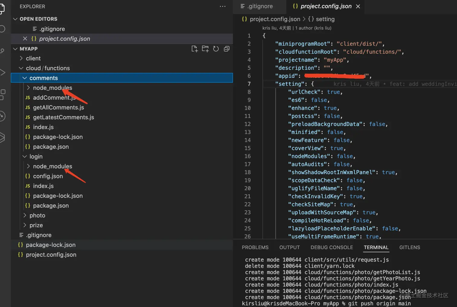457x307 pixels.
Task: Click project.config.json in the breadcrumb
Action: click(x=275, y=19)
